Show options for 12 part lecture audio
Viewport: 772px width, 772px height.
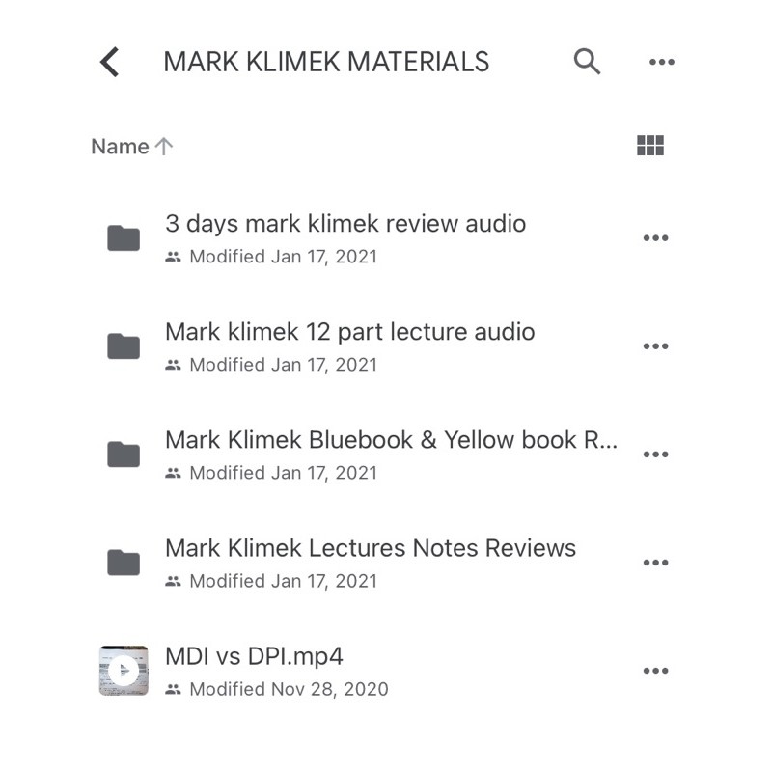[x=655, y=346]
